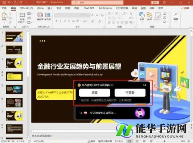This screenshot has width=193, height=143.
Task: Select slide 5 thumbnail
Action: 14,89
